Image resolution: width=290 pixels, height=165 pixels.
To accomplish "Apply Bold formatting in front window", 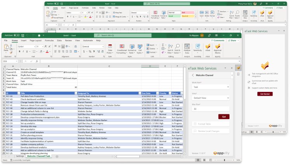I will tap(19, 51).
